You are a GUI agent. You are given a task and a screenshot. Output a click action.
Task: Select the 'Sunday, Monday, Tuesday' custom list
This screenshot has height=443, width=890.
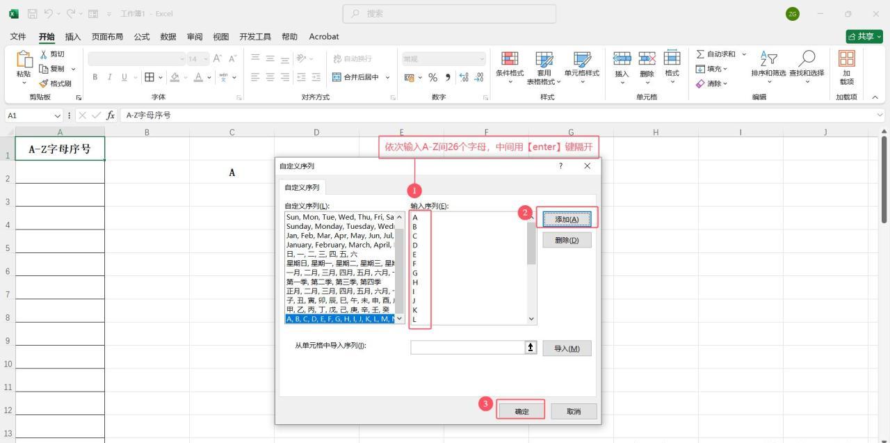click(x=340, y=226)
